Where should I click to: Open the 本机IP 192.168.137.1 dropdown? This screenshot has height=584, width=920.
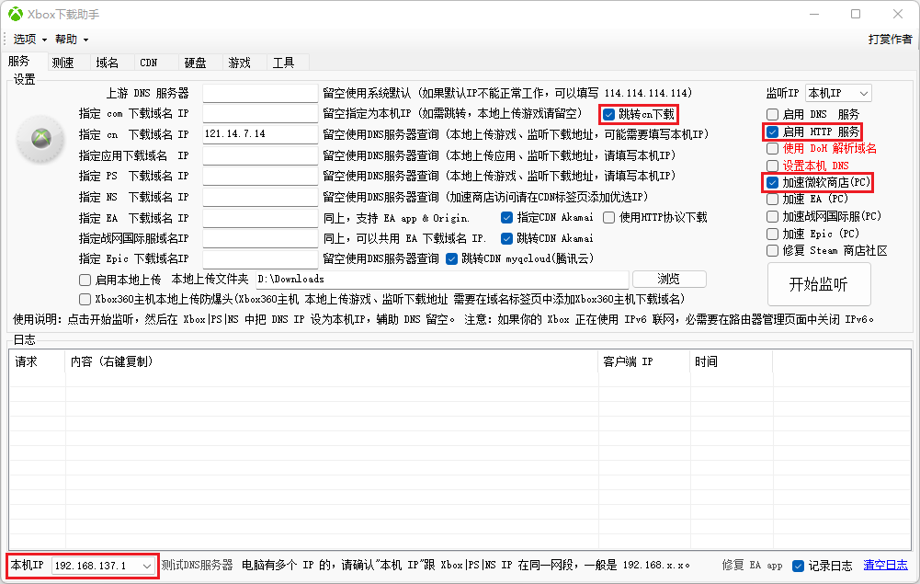[103, 566]
